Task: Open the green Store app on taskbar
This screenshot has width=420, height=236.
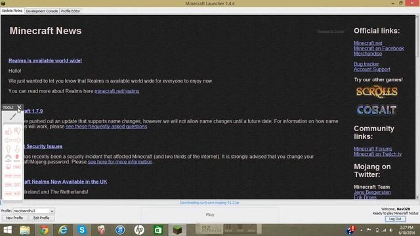Action: (x=158, y=230)
